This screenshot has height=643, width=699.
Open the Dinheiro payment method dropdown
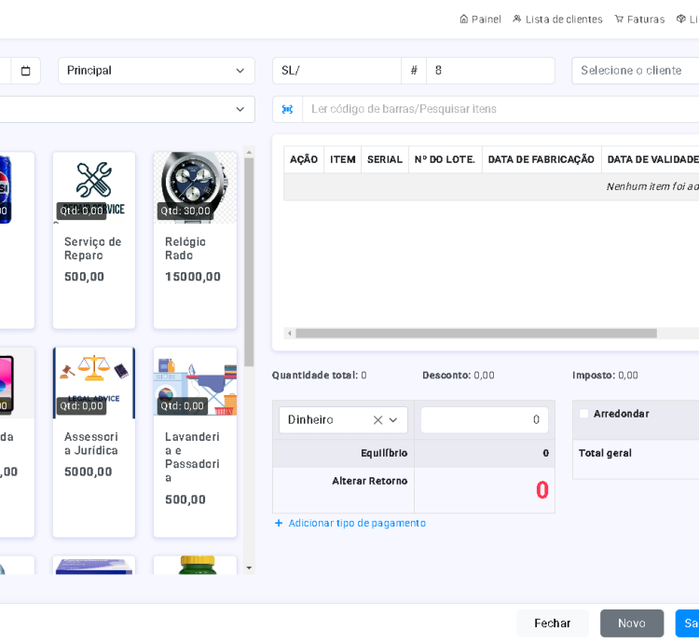393,420
